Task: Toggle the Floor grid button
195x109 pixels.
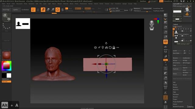Action: [x=165, y=47]
